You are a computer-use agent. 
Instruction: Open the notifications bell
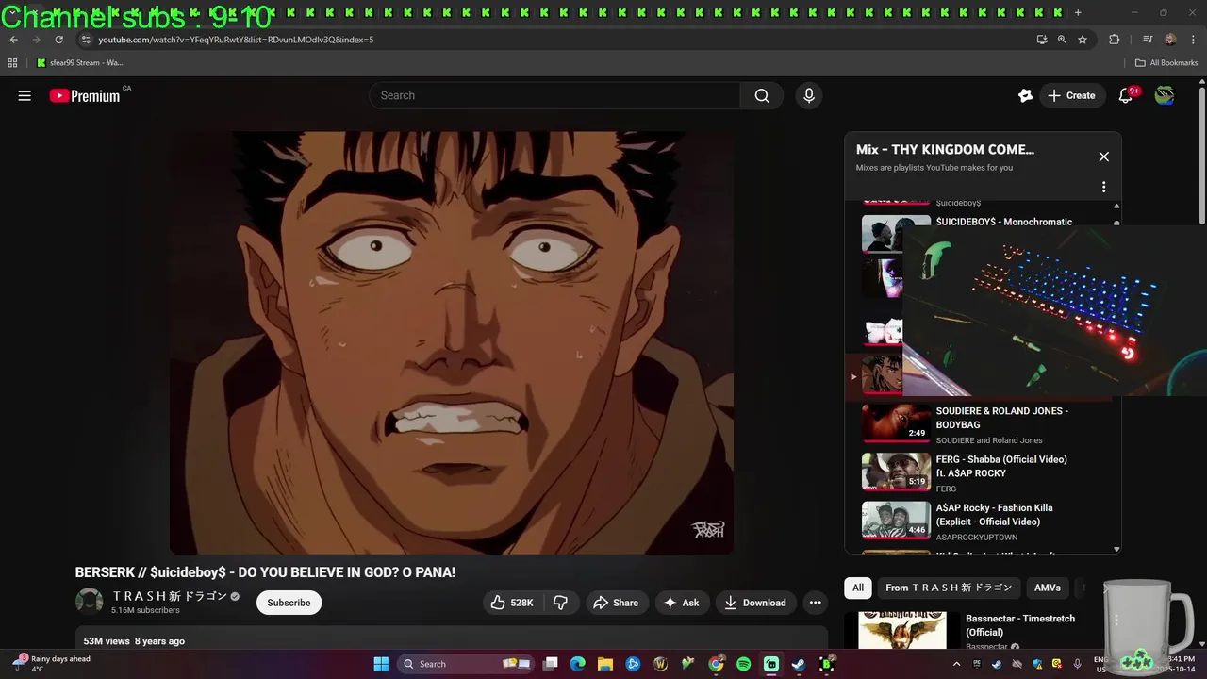[x=1125, y=95]
